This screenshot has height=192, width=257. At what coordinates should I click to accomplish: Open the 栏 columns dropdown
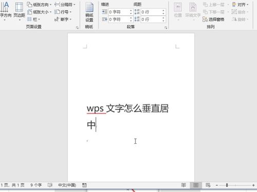[x=33, y=19]
